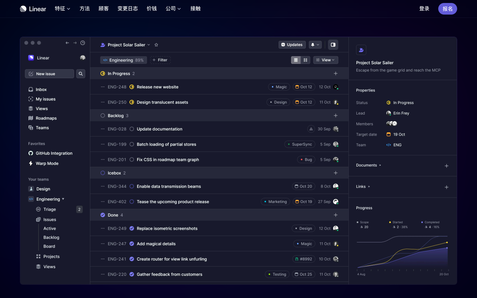Image resolution: width=477 pixels, height=298 pixels.
Task: Add an issue to Done group
Action: click(x=336, y=215)
